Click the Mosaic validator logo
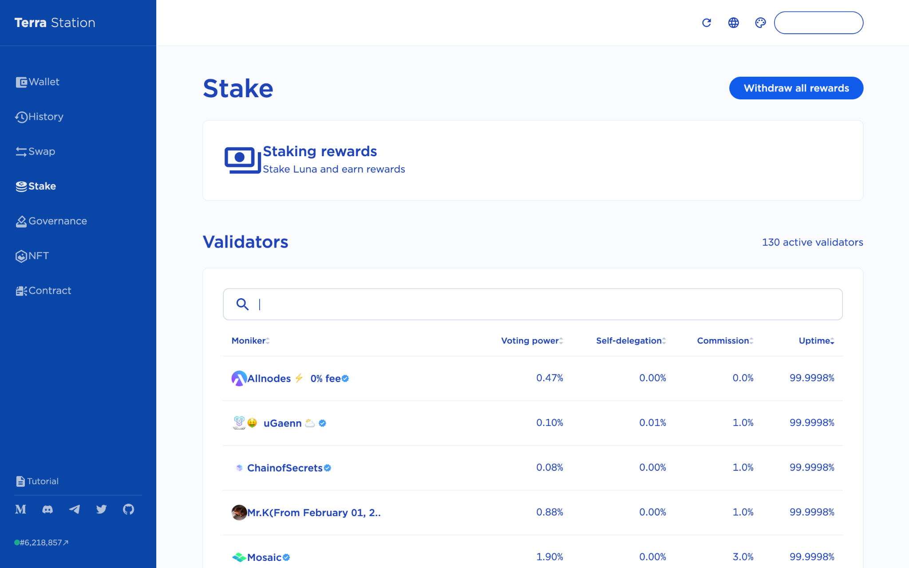Screen dimensions: 909x568 pos(239,557)
